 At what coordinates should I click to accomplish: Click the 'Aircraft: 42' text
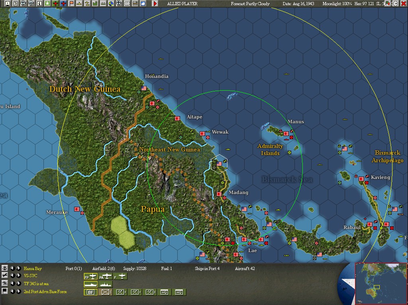(x=245, y=268)
